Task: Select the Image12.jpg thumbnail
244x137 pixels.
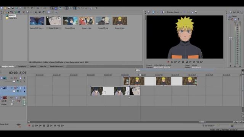Action: (53, 21)
